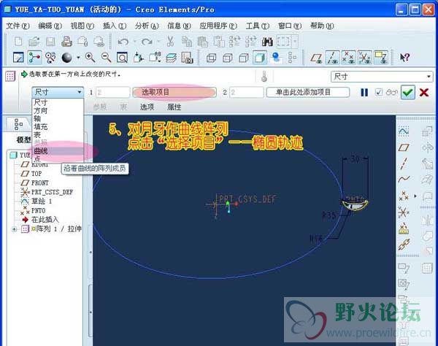Click the first direction member count field
The height and width of the screenshot is (346, 438).
click(x=113, y=92)
